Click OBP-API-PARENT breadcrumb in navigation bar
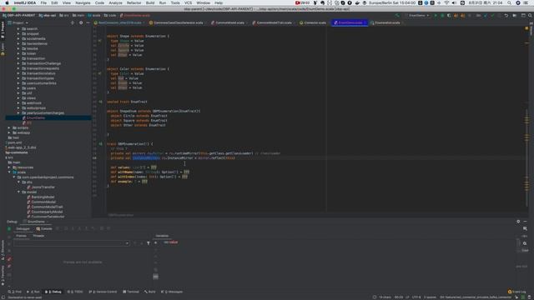 (x=19, y=16)
